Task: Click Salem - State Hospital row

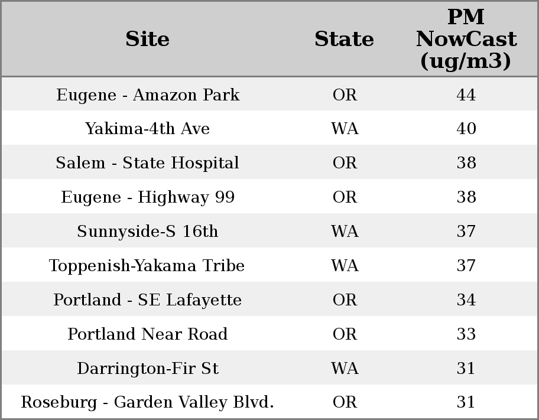Action: 148,163
